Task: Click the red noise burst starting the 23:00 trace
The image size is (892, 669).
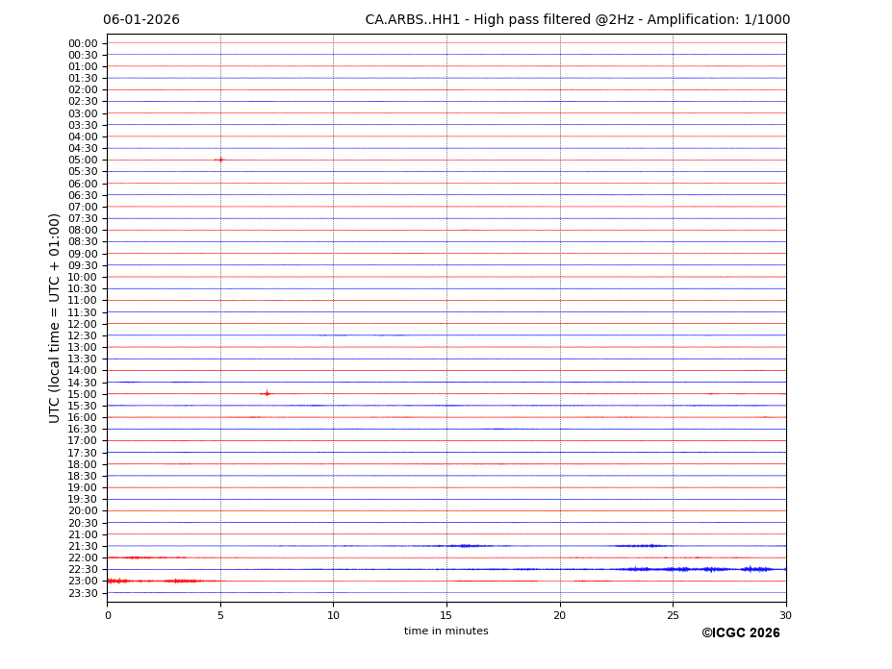Action: [117, 581]
